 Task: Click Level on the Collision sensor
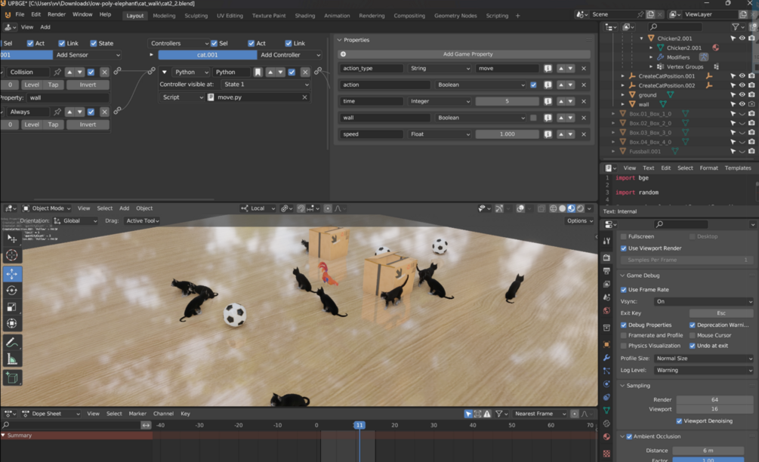[32, 85]
